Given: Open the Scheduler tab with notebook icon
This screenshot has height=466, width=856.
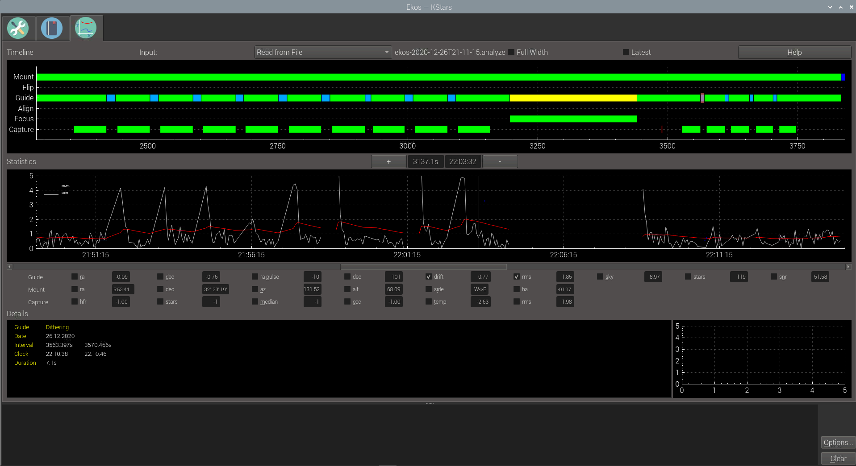Looking at the screenshot, I should (x=52, y=28).
